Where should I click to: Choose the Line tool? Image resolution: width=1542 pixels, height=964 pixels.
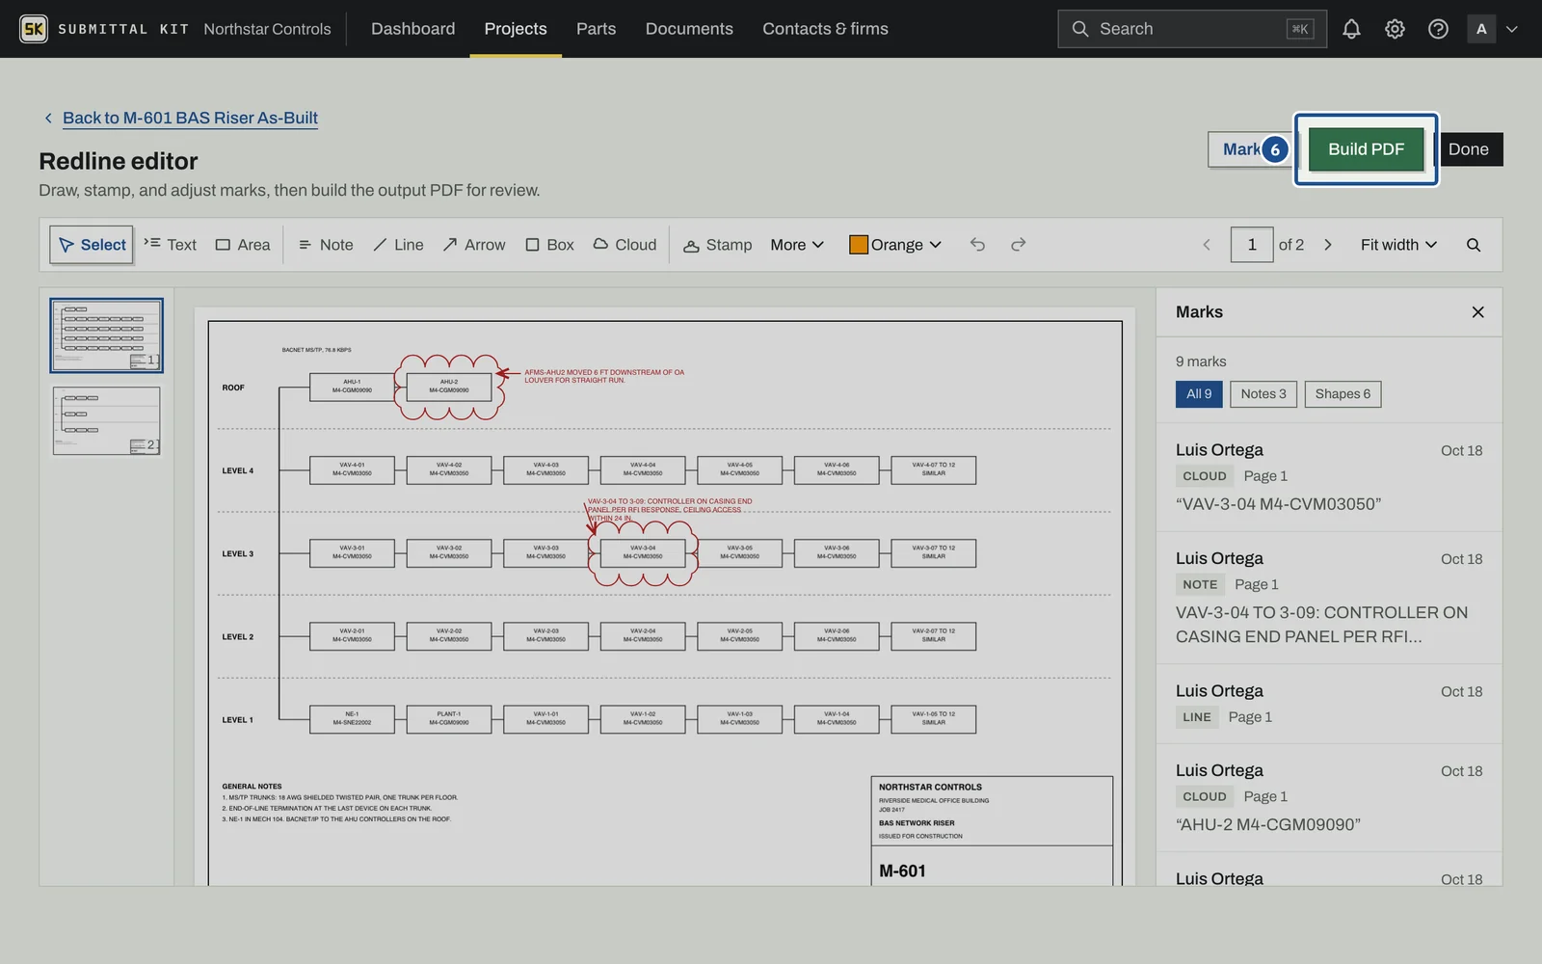(398, 245)
